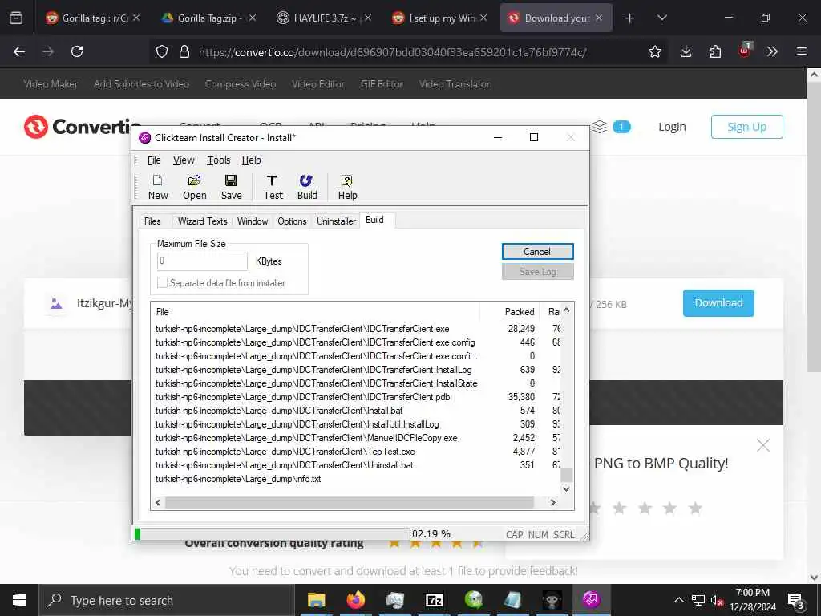Click the browser Back arrow
821x616 pixels.
(19, 51)
